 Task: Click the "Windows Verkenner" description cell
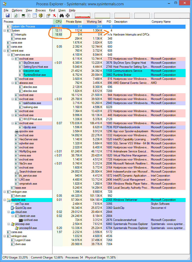tap(125, 200)
